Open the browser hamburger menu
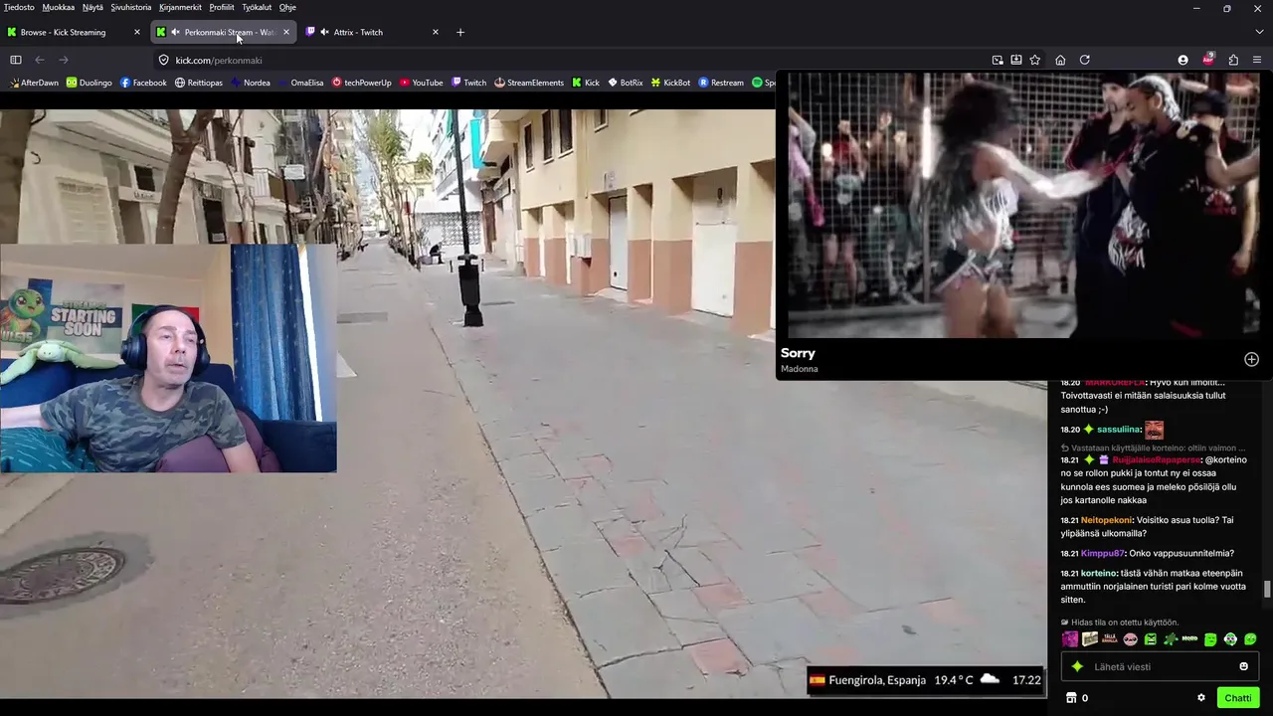Viewport: 1273px width, 716px height. click(x=1257, y=60)
